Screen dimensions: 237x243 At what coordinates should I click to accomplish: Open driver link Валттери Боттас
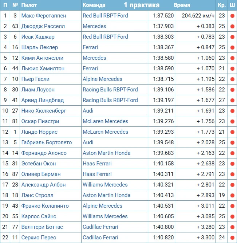coord(42,227)
